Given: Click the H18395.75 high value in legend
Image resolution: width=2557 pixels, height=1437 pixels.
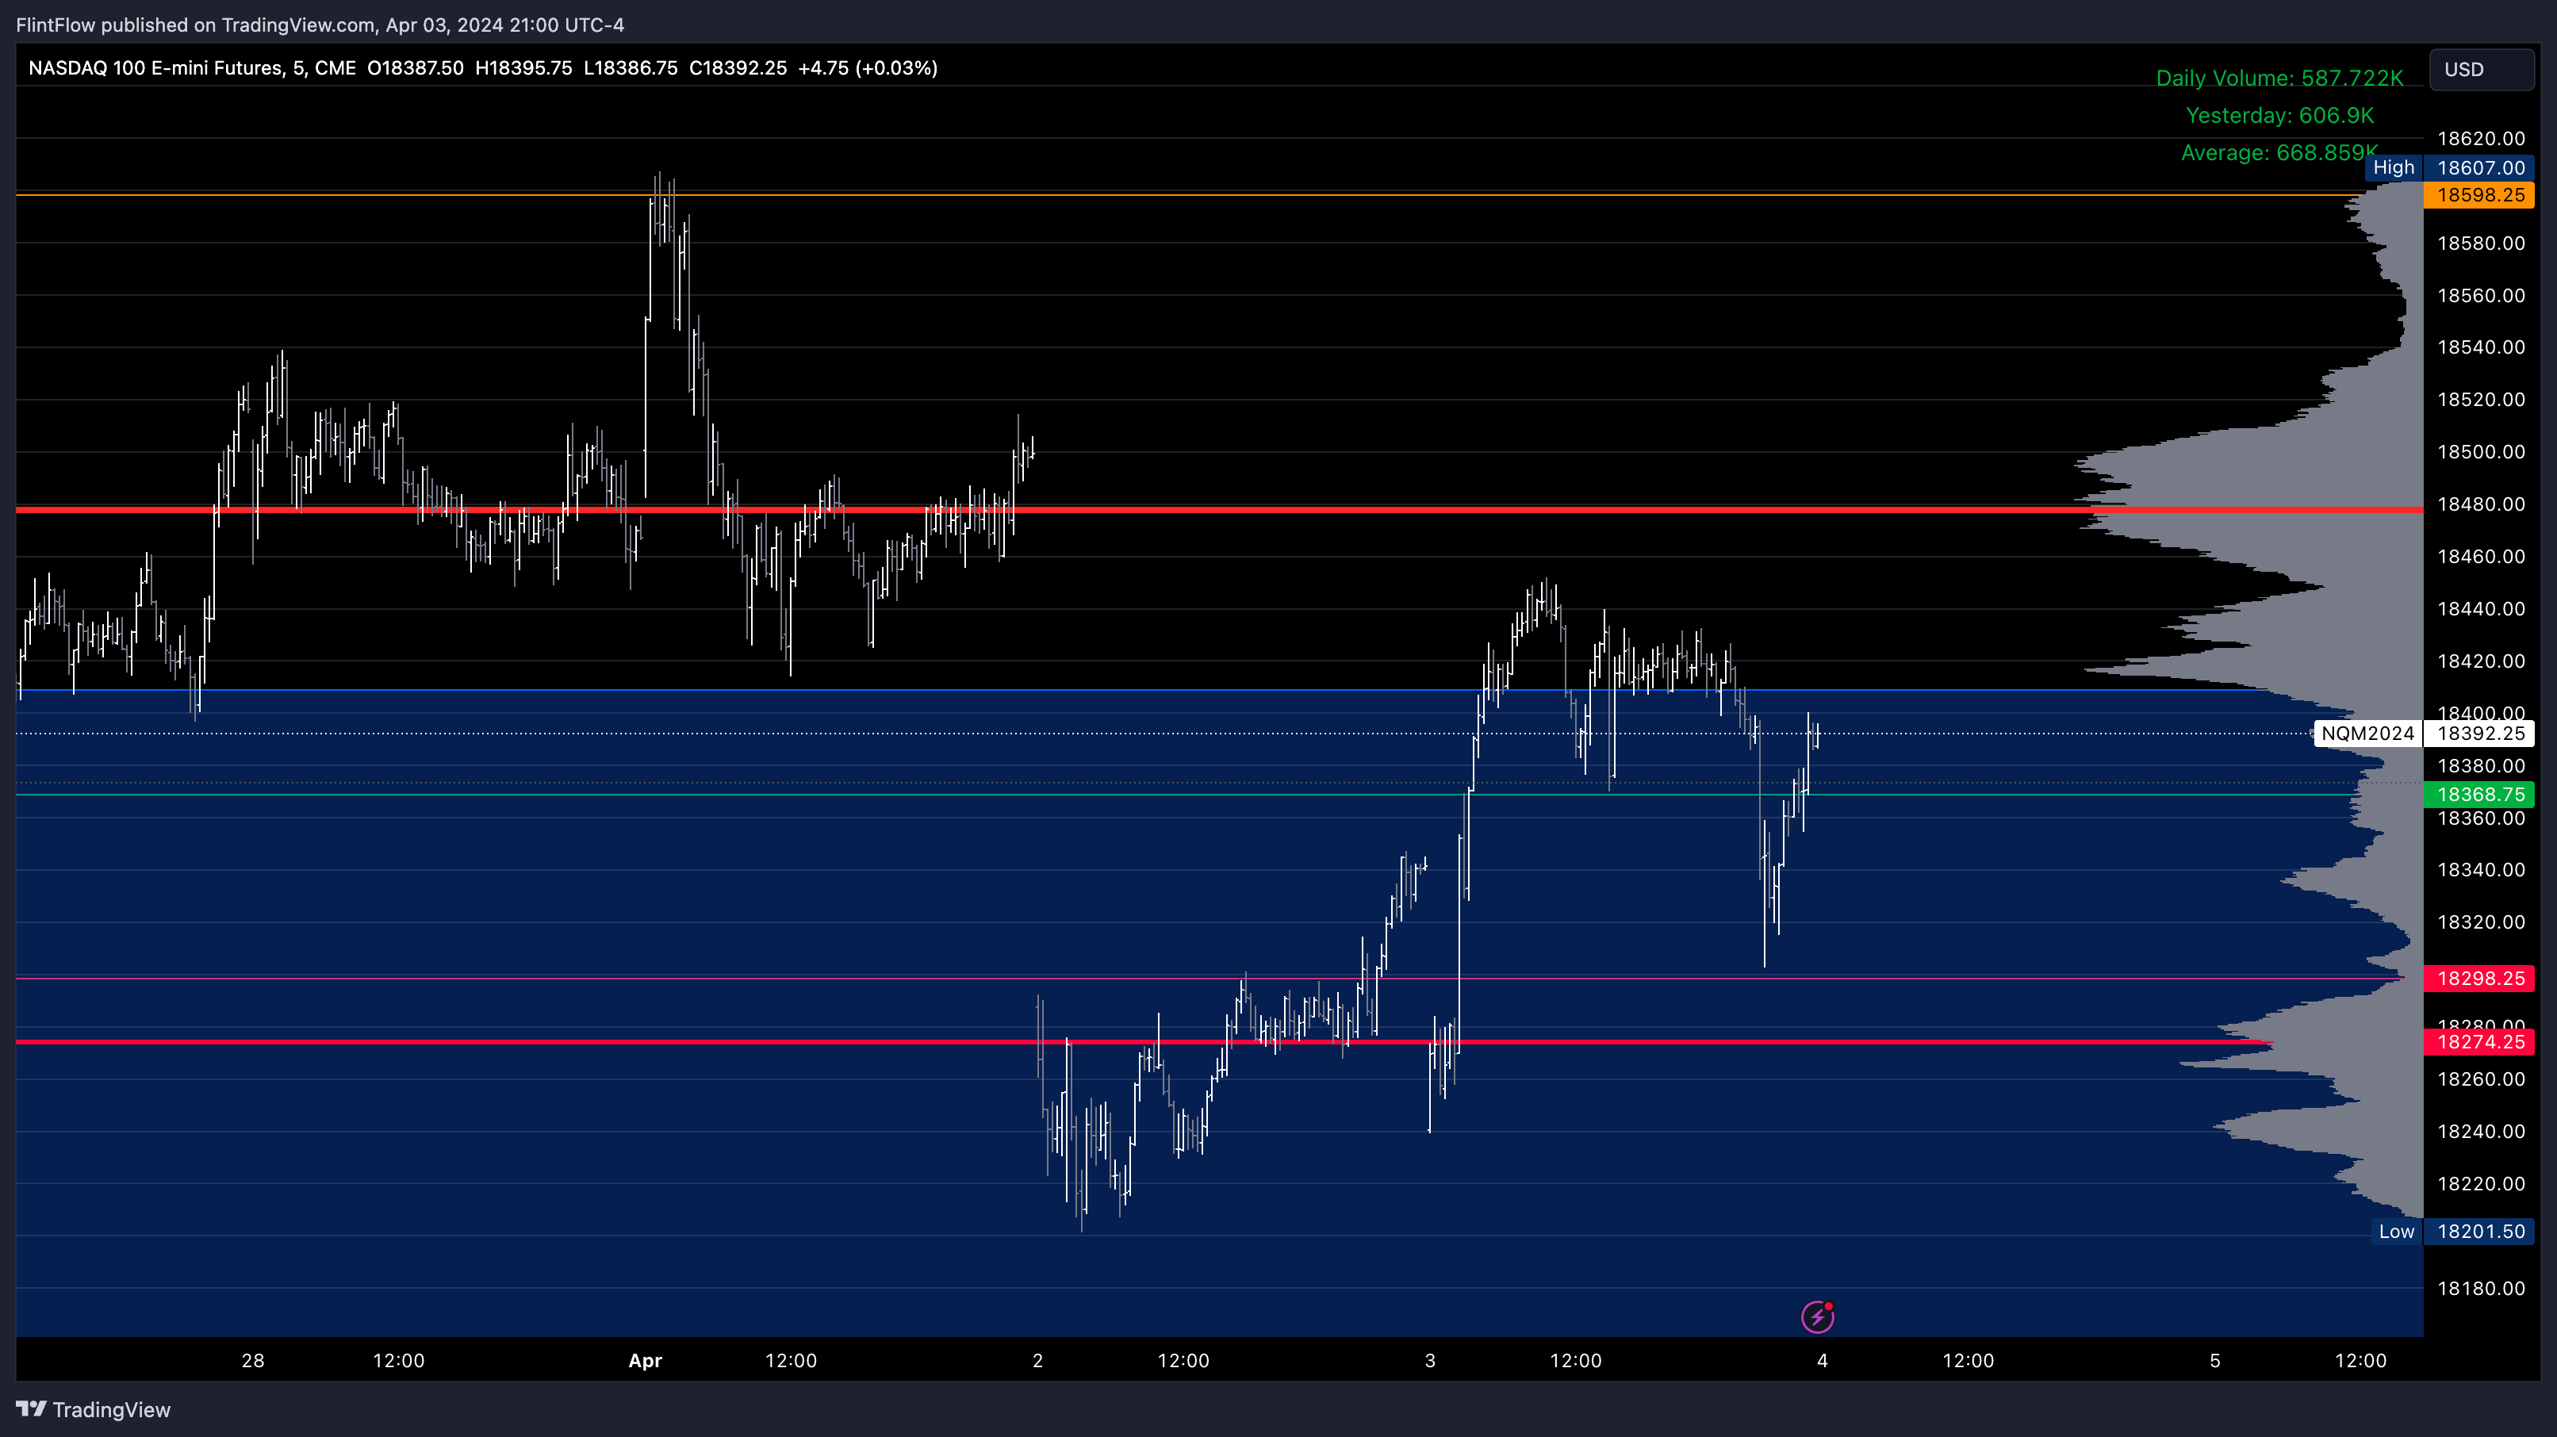Looking at the screenshot, I should click(523, 67).
